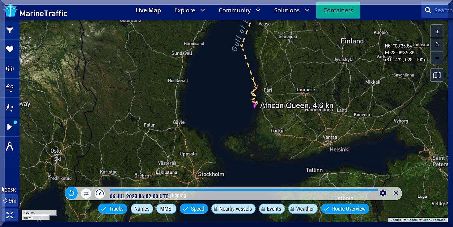Image resolution: width=453 pixels, height=227 pixels.
Task: Open the density maps network icon
Action: (x=10, y=108)
